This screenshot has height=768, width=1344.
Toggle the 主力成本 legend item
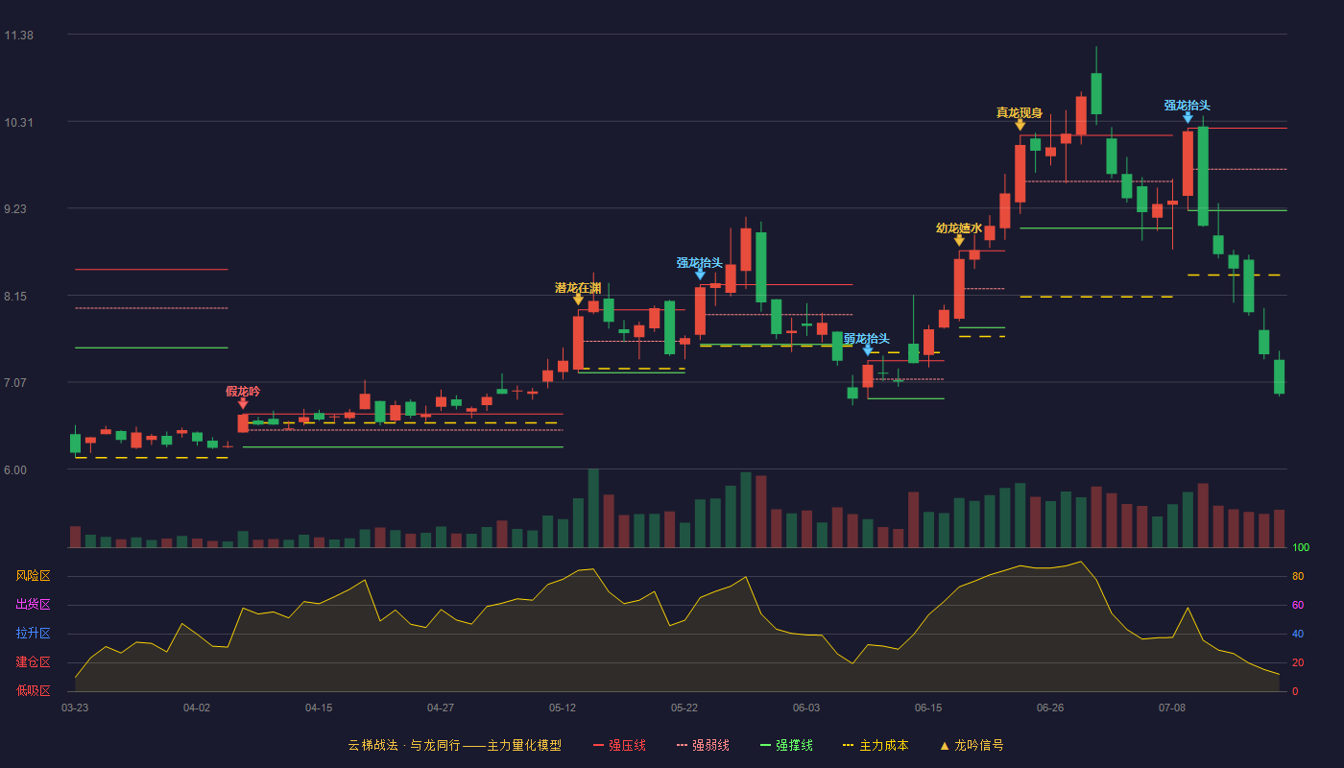876,745
